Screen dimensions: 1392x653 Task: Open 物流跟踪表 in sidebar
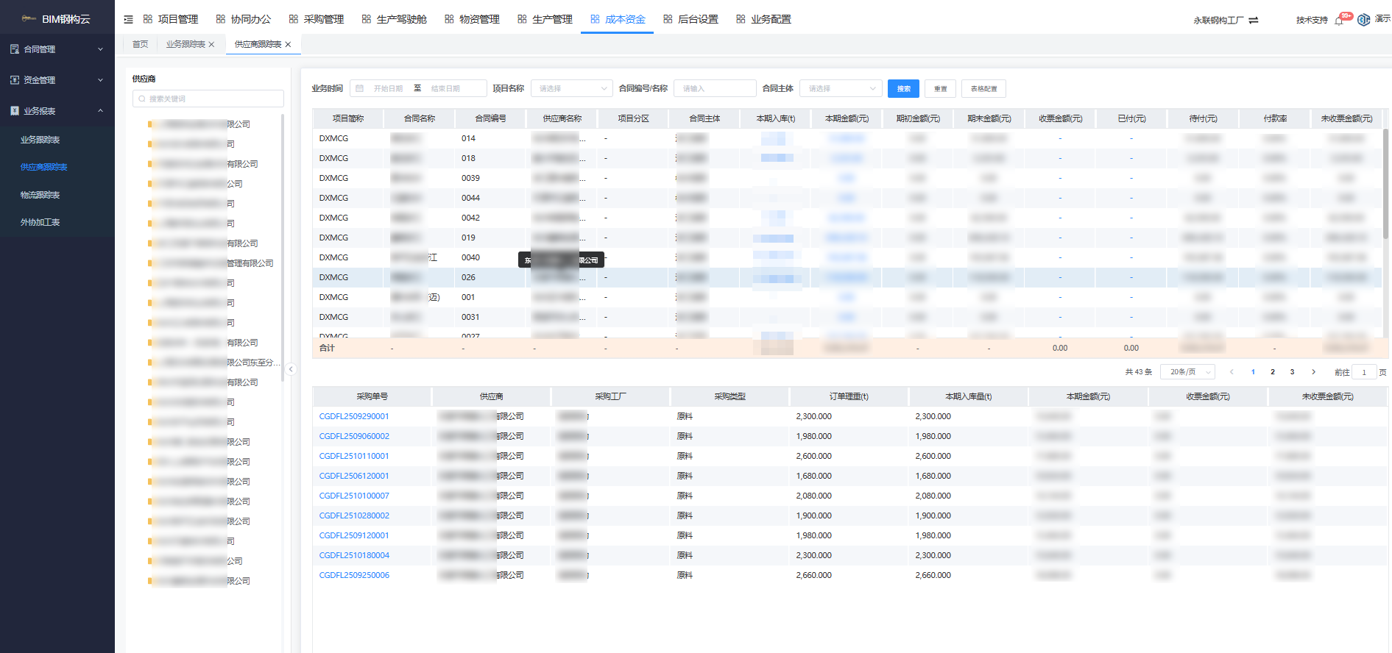coord(40,195)
